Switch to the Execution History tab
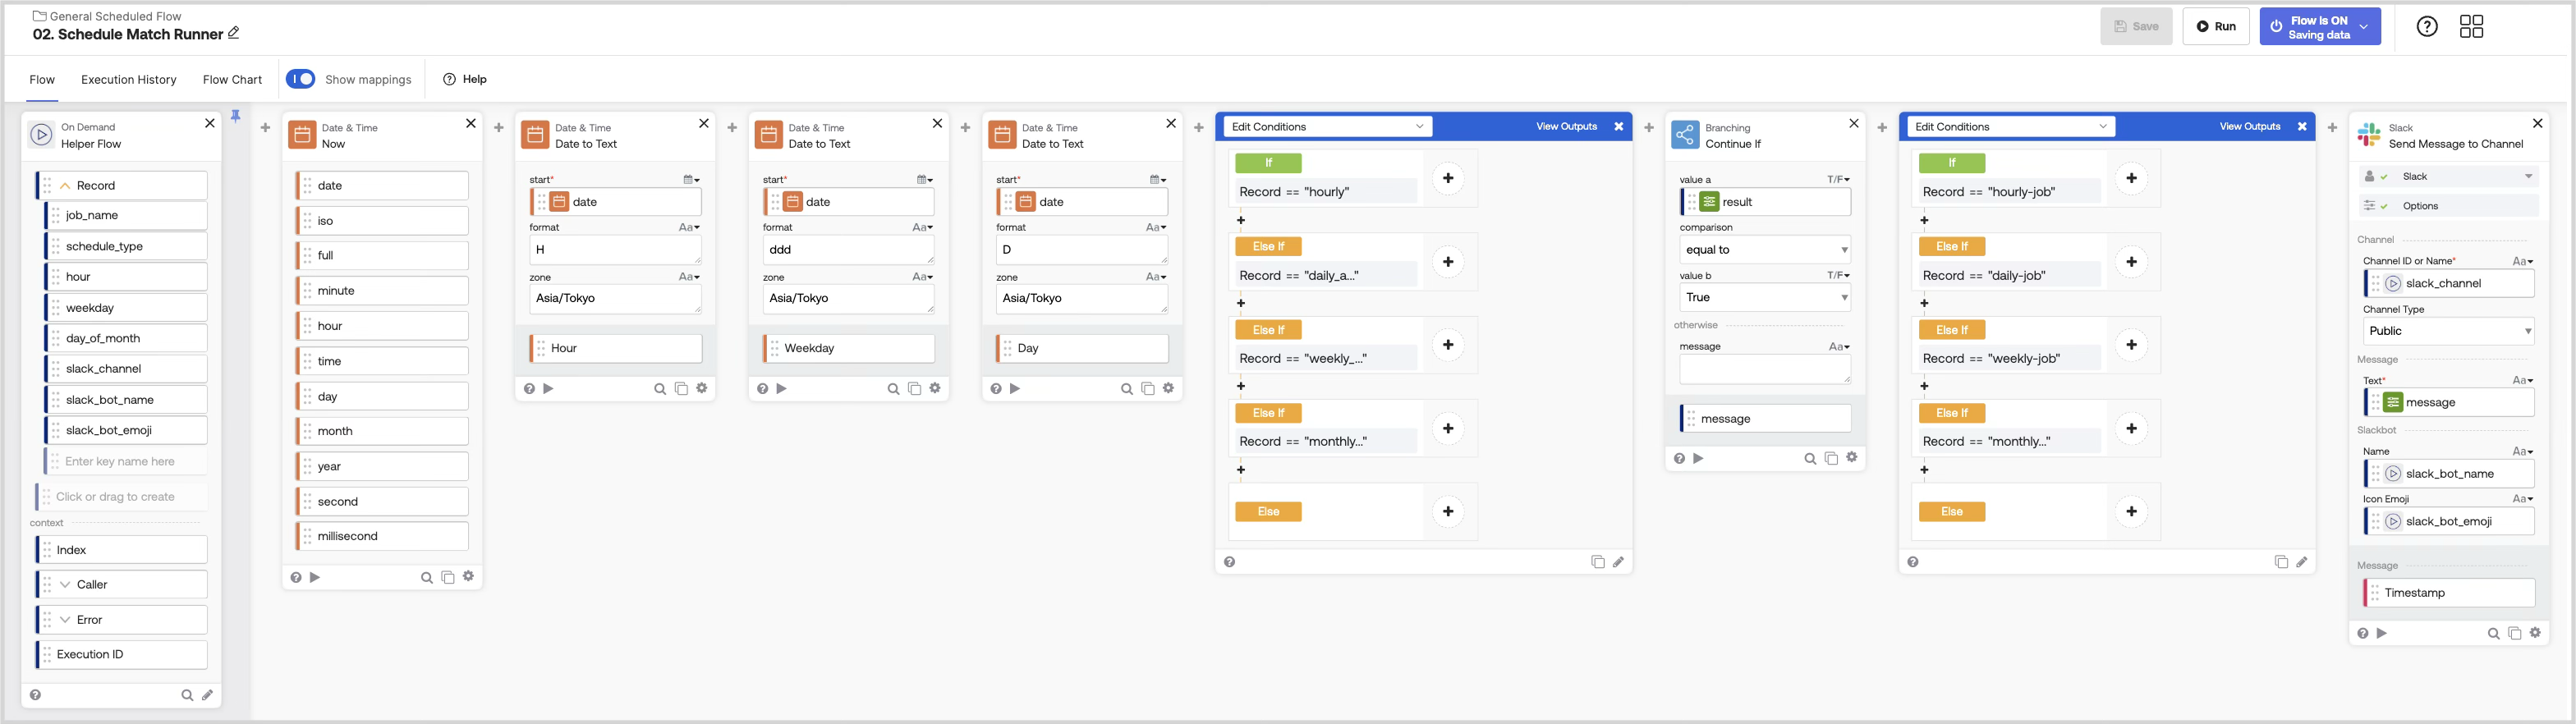This screenshot has width=2576, height=724. [129, 80]
